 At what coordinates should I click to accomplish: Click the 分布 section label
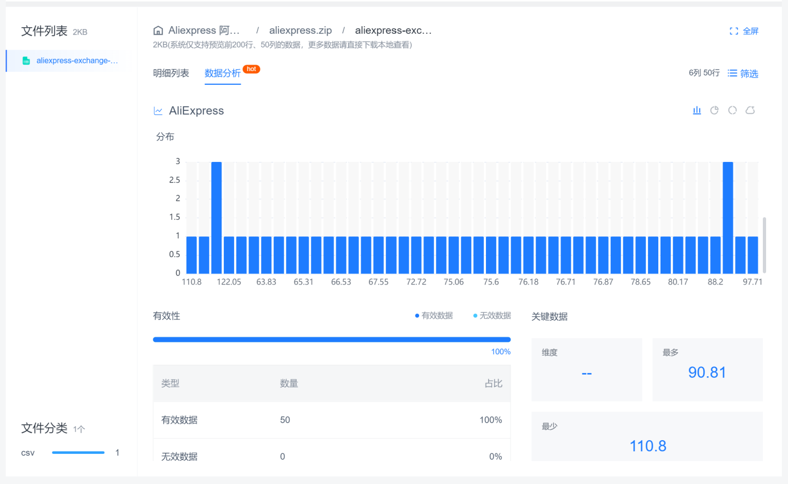165,137
